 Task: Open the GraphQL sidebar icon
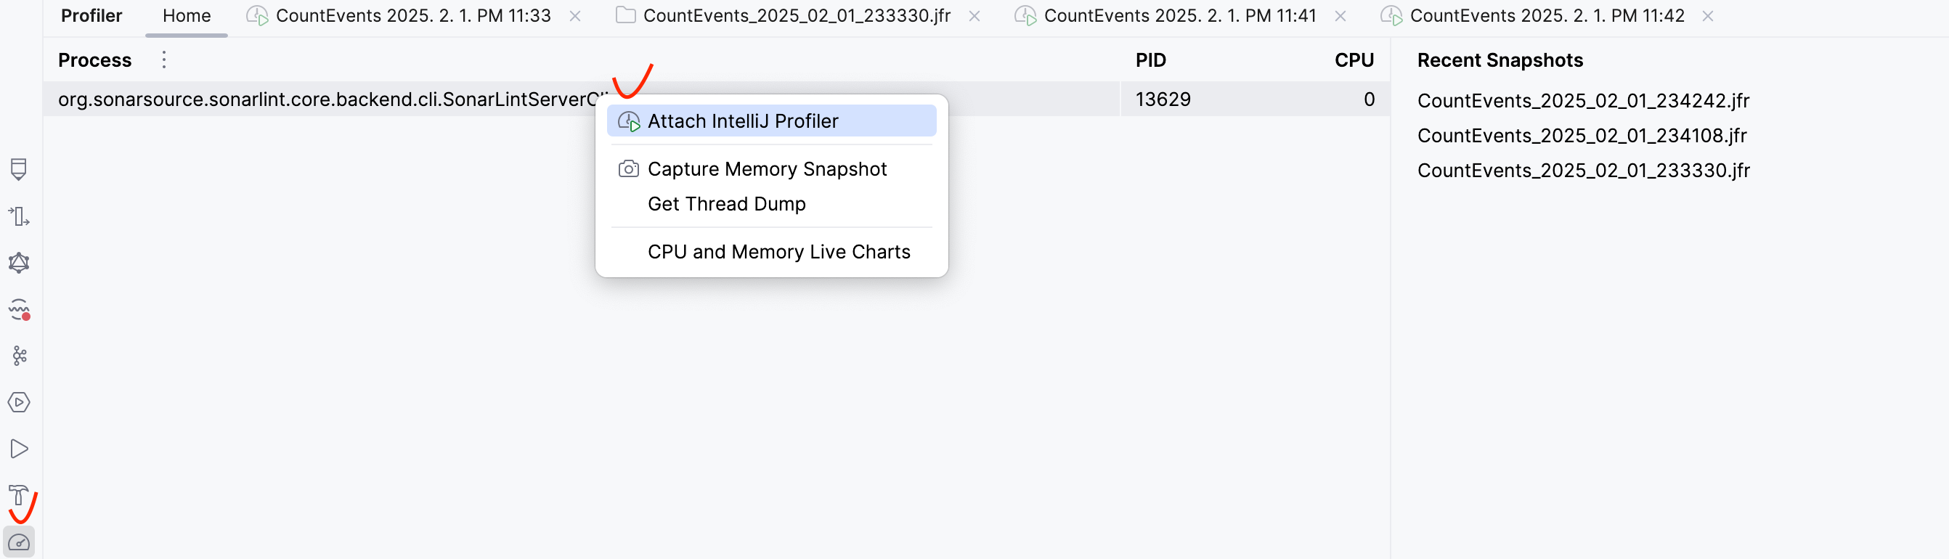(x=19, y=263)
